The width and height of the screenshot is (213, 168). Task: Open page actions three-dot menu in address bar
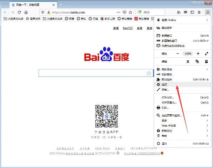coord(118,12)
